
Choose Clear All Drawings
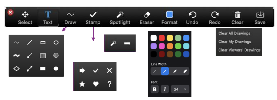(234, 33)
